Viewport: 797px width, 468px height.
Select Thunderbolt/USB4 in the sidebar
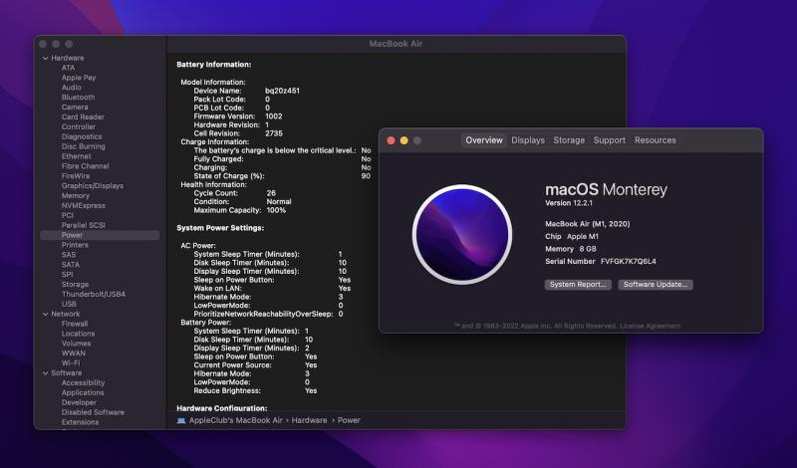pos(93,294)
